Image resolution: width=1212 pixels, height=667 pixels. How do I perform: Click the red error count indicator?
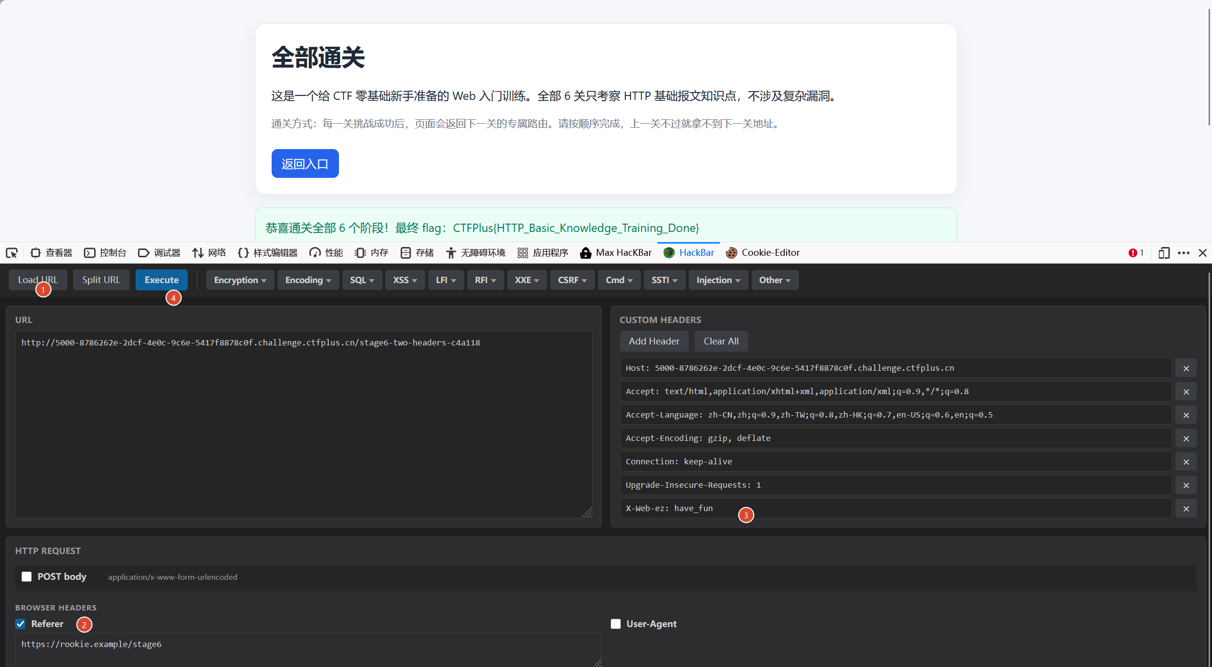(1136, 253)
